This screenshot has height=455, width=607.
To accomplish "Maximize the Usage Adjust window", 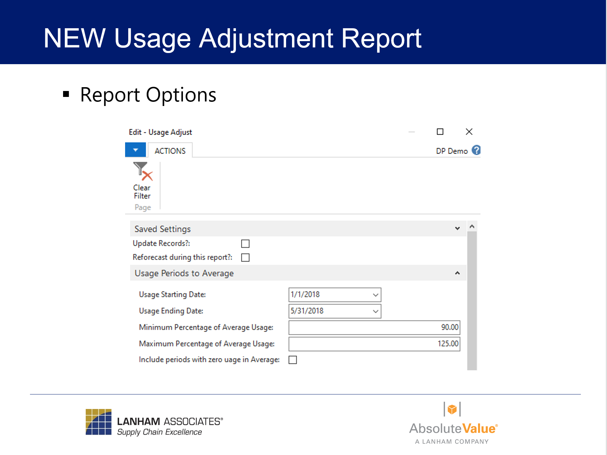I will (440, 132).
